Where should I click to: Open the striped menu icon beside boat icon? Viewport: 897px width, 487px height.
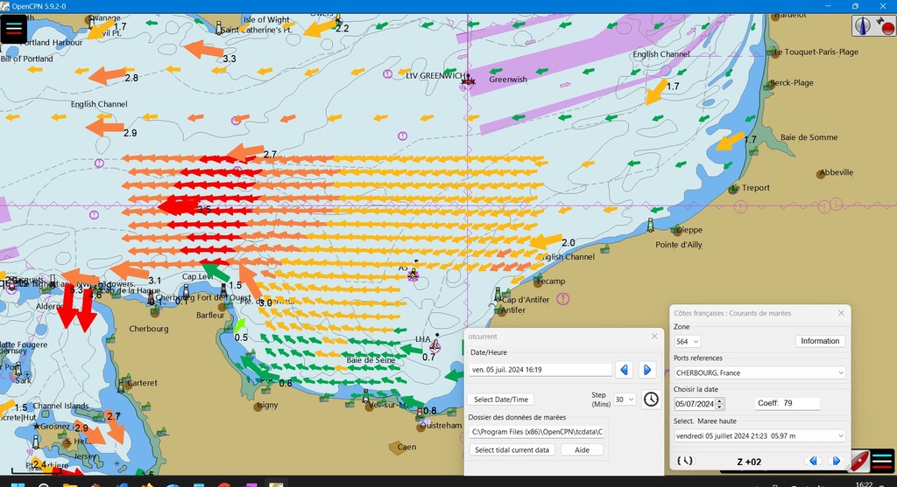882,460
